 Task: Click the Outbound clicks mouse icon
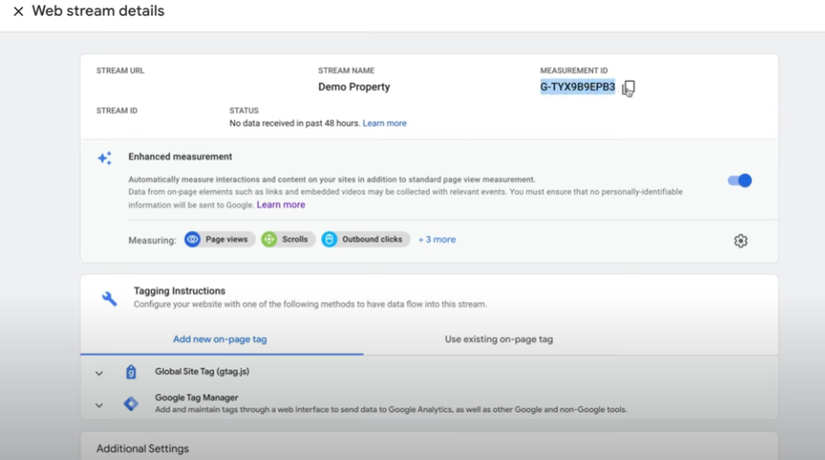(x=329, y=240)
